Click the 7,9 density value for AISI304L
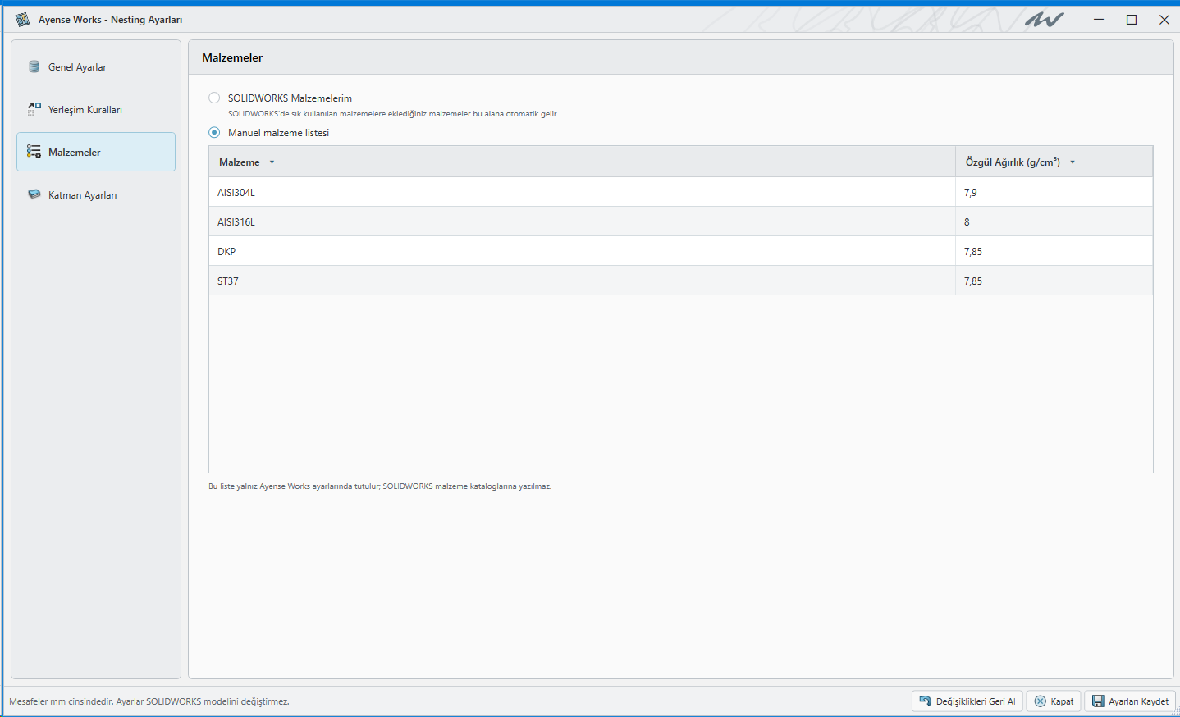 pyautogui.click(x=1054, y=192)
